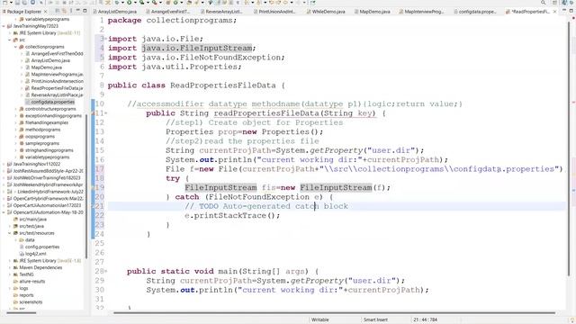The image size is (576, 324).
Task: Collapse the collectionprograms package
Action: pos(16,47)
